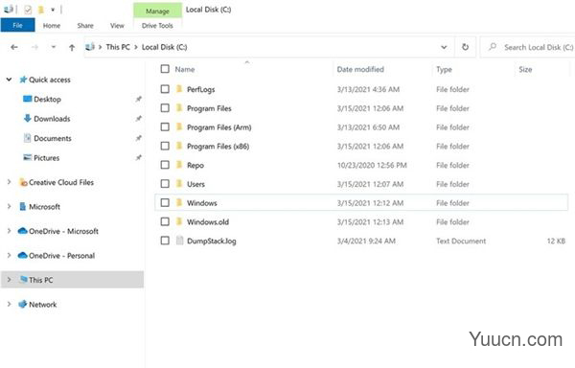Open the address bar history dropdown
Screen dimensions: 575x368
tap(444, 47)
